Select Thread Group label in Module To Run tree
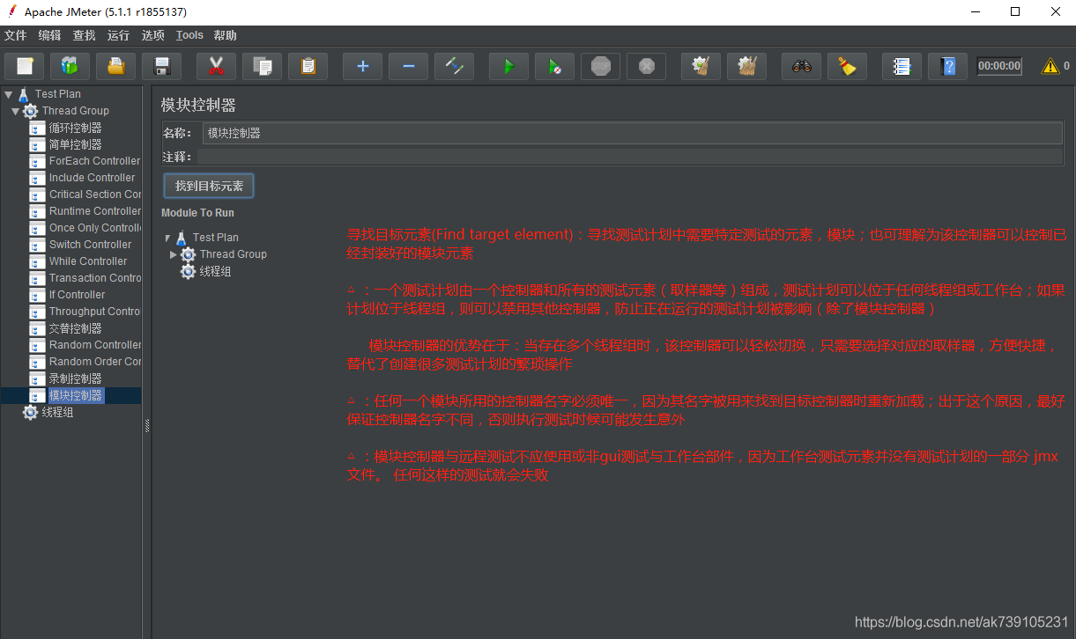1076x639 pixels. click(x=233, y=254)
